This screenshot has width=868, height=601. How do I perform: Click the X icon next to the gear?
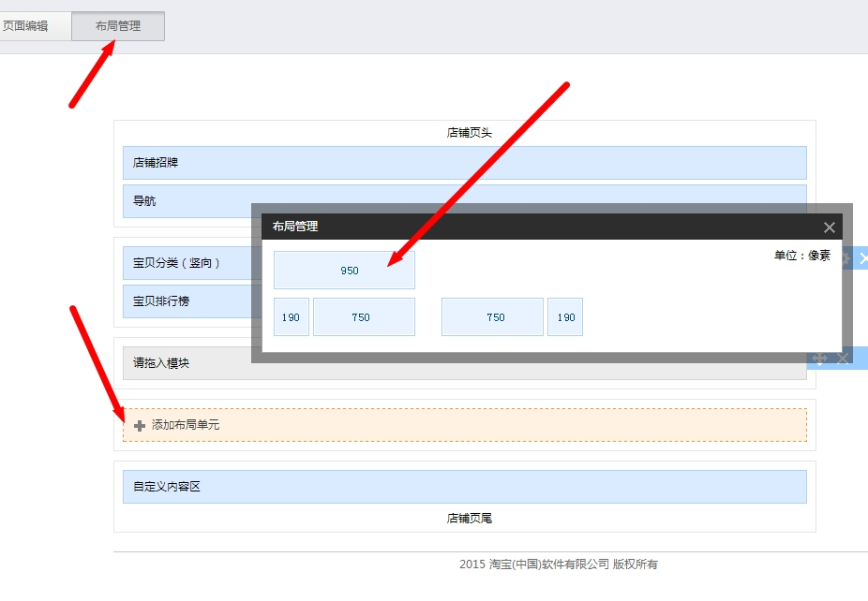click(x=863, y=258)
